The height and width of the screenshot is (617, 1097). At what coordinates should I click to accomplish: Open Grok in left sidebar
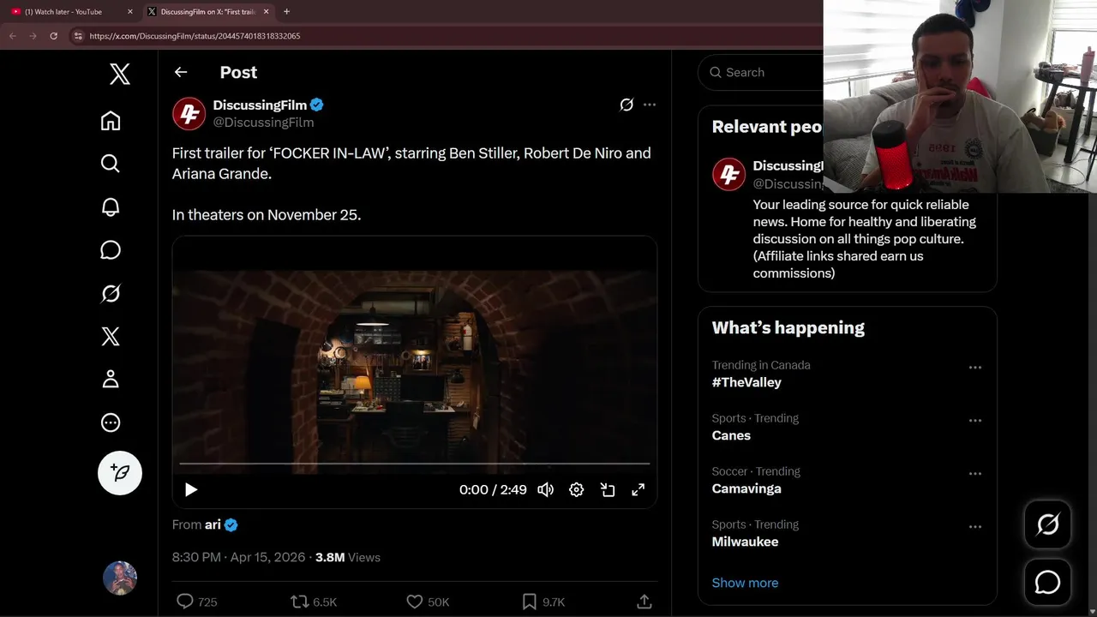111,293
